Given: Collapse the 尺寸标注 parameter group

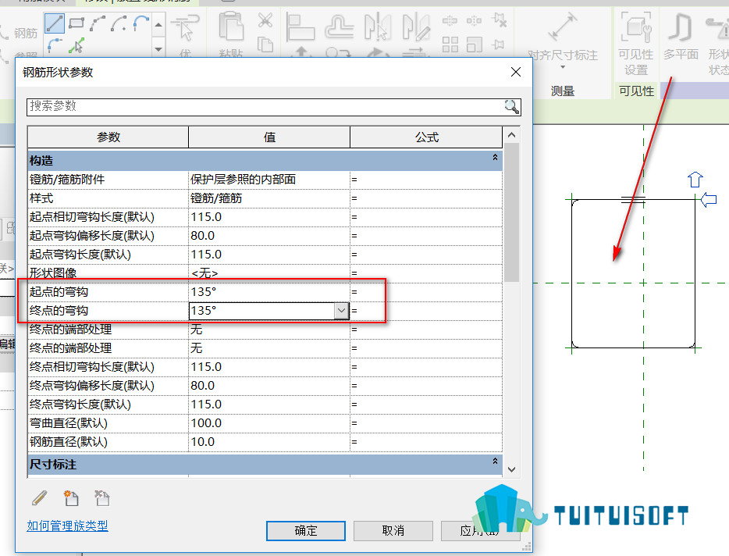Looking at the screenshot, I should 495,461.
